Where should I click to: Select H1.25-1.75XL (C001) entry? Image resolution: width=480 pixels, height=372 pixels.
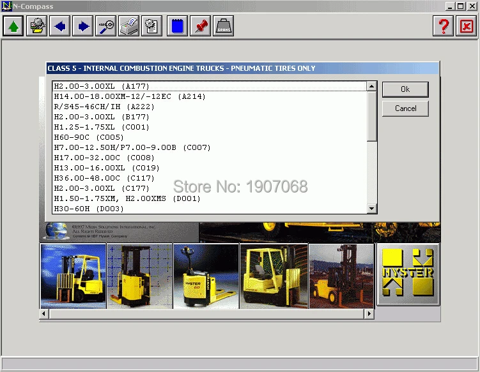210,127
